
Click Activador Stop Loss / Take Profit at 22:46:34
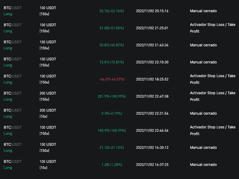tap(213, 131)
